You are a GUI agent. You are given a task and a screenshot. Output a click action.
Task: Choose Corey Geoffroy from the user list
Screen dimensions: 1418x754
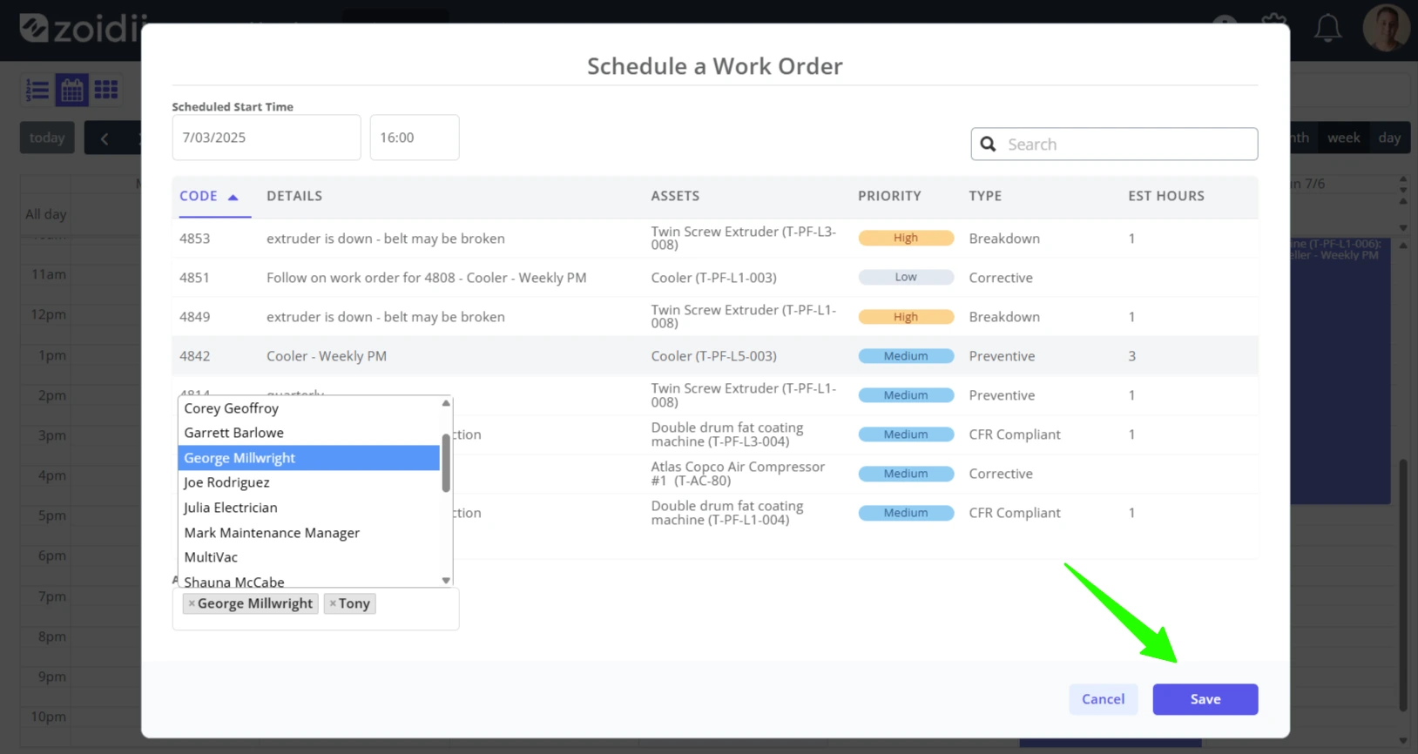tap(309, 408)
